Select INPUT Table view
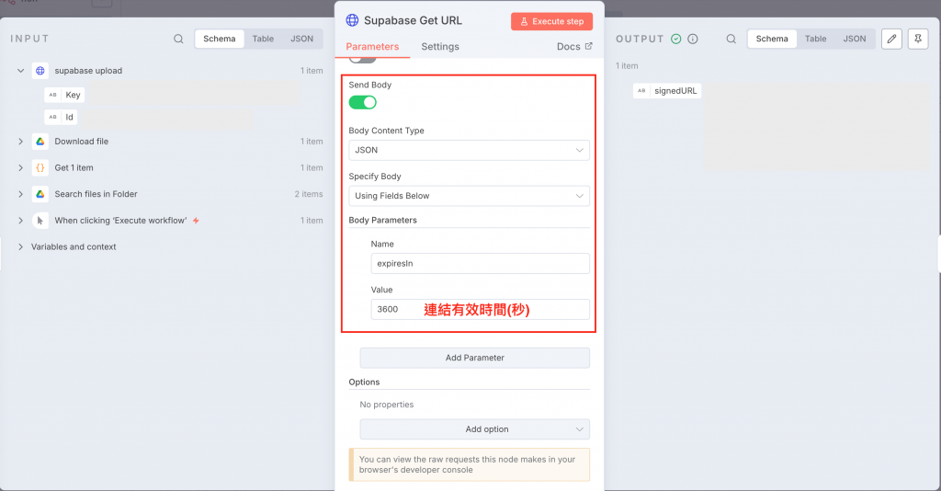The width and height of the screenshot is (941, 491). (263, 39)
